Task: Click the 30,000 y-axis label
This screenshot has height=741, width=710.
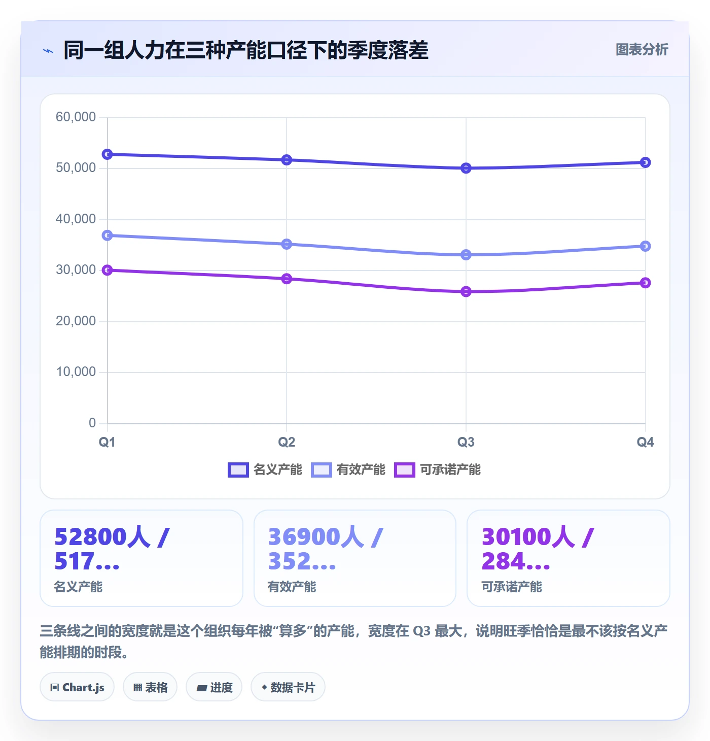Action: [x=76, y=270]
